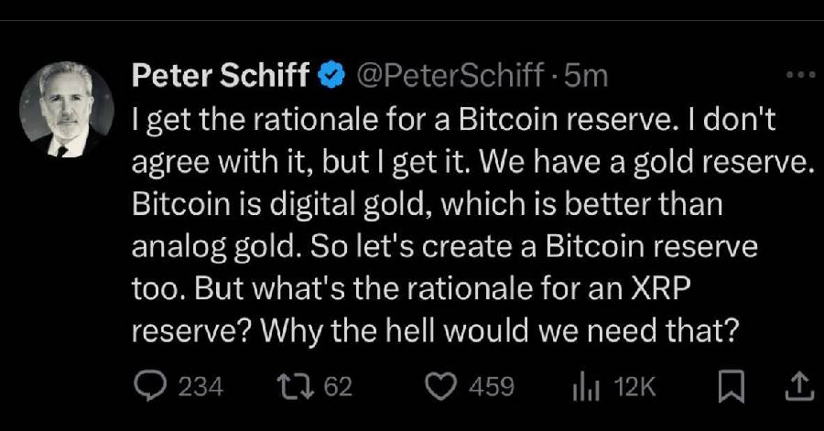
Task: Click the 234 replies count
Action: (x=201, y=387)
